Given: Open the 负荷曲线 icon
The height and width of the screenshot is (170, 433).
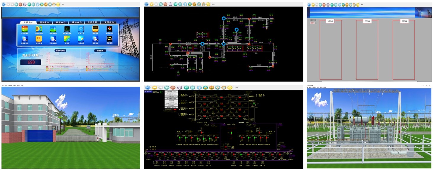Looking at the screenshot, I should click(x=81, y=39).
